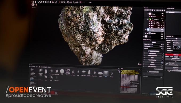Select the round white particle brush thumbnail
This screenshot has height=103, width=181.
pyautogui.click(x=62, y=71)
